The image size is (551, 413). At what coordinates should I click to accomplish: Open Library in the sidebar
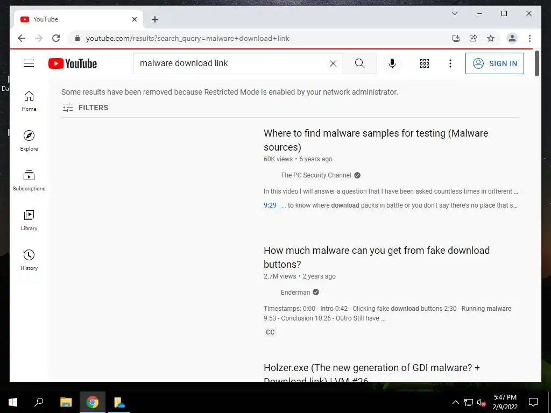click(29, 220)
